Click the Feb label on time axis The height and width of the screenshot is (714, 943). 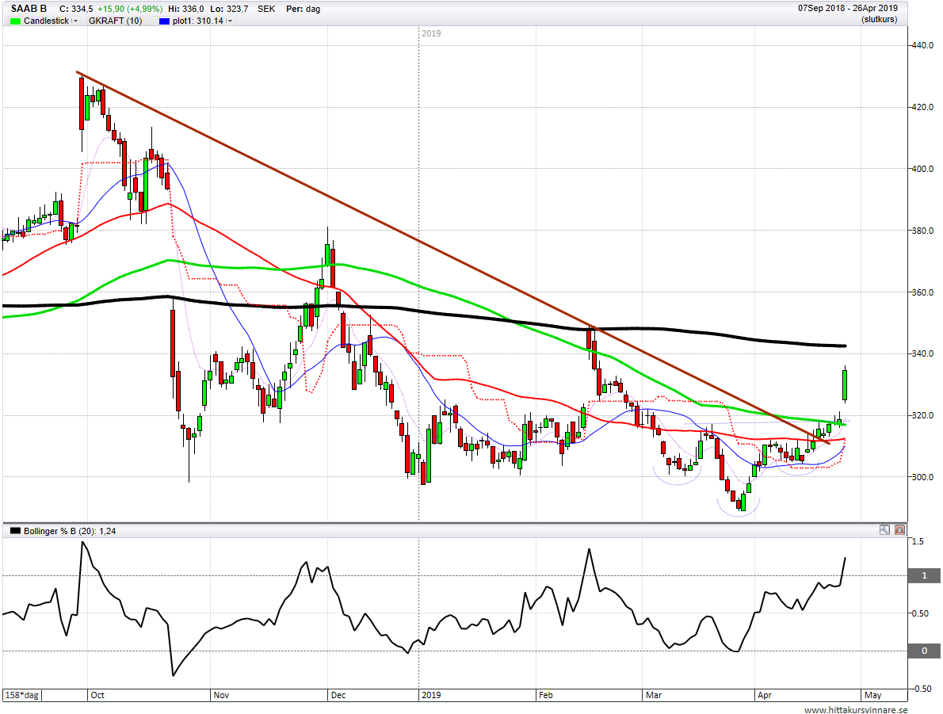click(x=545, y=695)
